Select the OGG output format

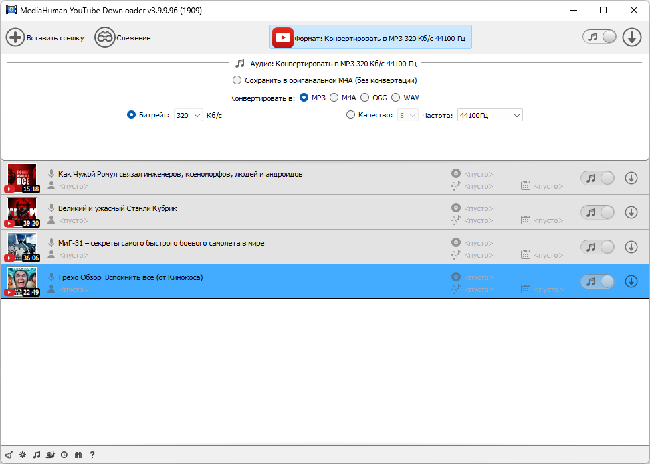click(365, 97)
